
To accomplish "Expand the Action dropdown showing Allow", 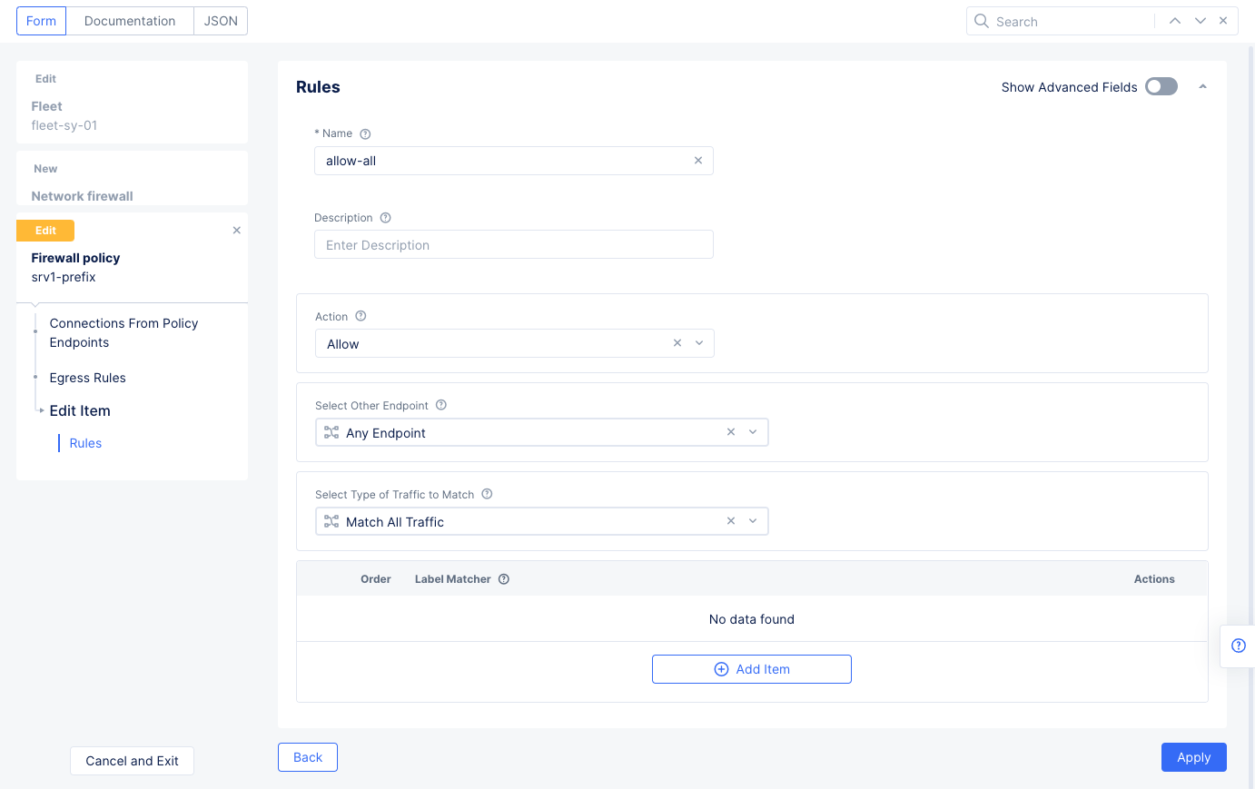I will click(x=699, y=343).
